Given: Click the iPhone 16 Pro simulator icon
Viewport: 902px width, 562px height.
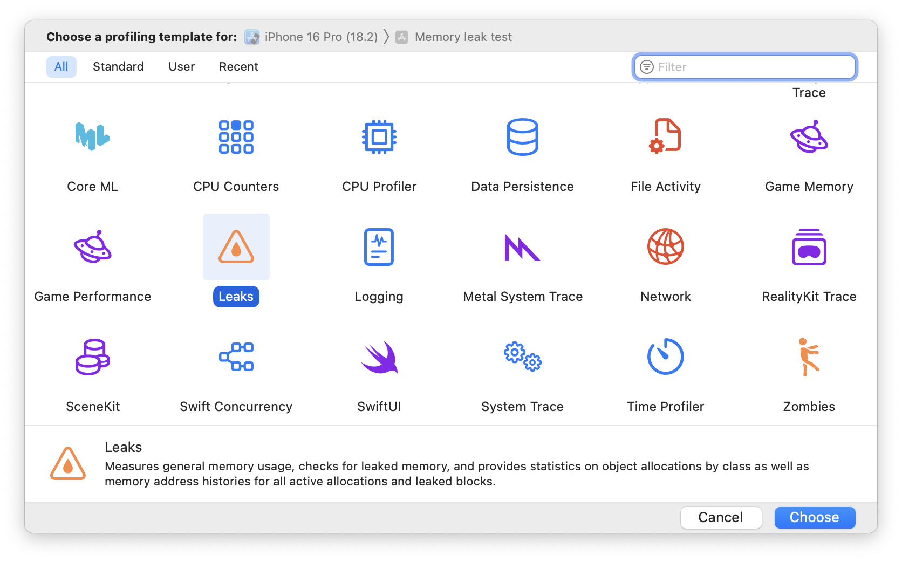Looking at the screenshot, I should coord(252,37).
